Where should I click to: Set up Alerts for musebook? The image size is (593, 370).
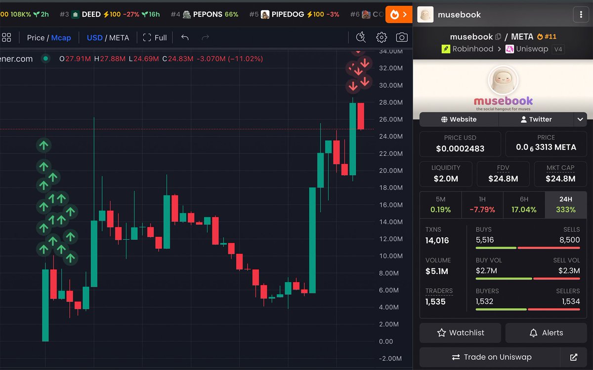(546, 333)
